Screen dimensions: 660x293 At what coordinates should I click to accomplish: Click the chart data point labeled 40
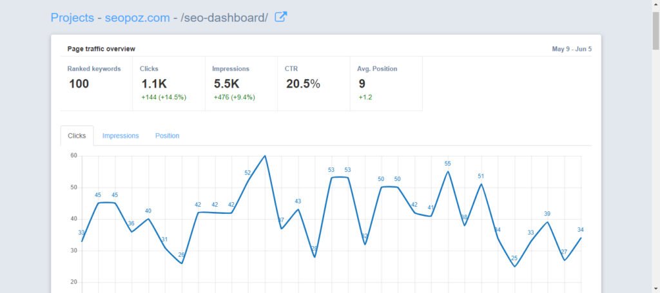pos(148,219)
